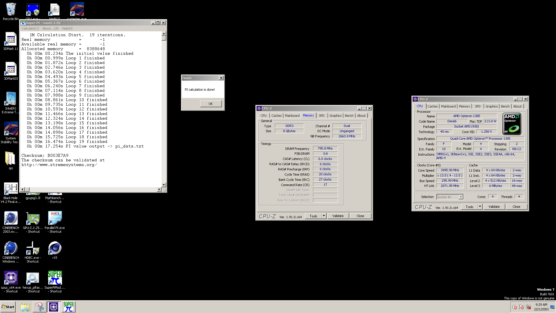This screenshot has width=556, height=313.
Task: Click Validate in right CPU-Z window
Action: pos(494,207)
